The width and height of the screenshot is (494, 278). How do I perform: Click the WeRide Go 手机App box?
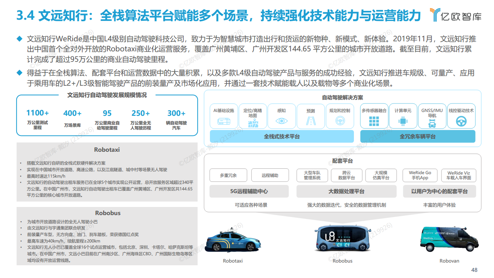[x=420, y=175]
